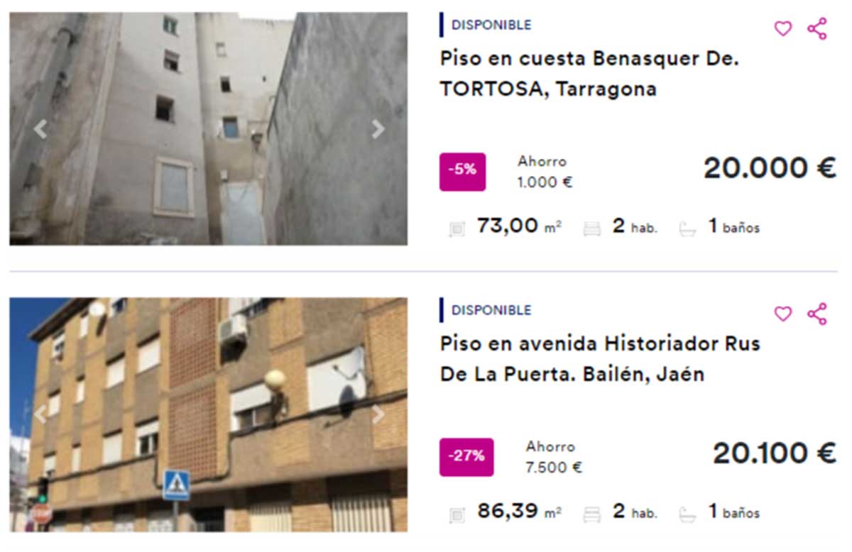Favorite the Tortosa listing with heart icon
The width and height of the screenshot is (852, 552).
click(782, 28)
